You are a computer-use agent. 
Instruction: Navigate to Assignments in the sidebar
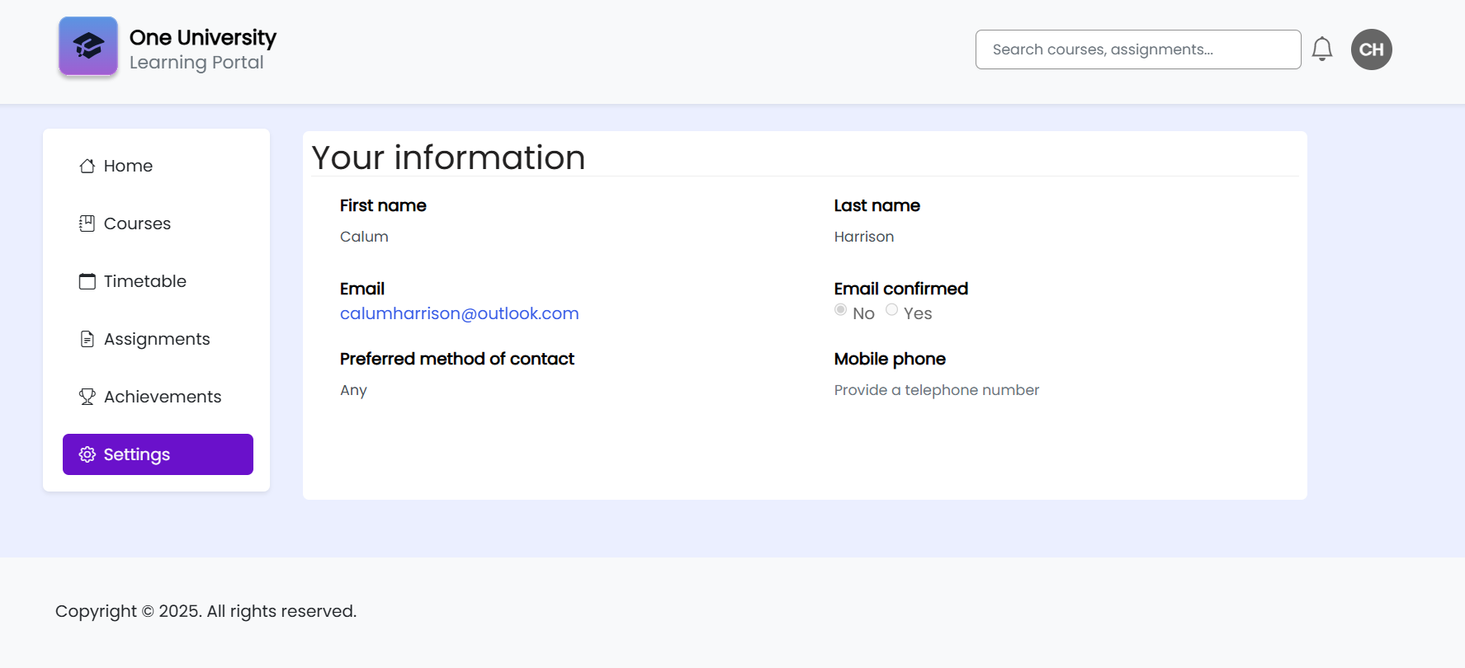[157, 339]
